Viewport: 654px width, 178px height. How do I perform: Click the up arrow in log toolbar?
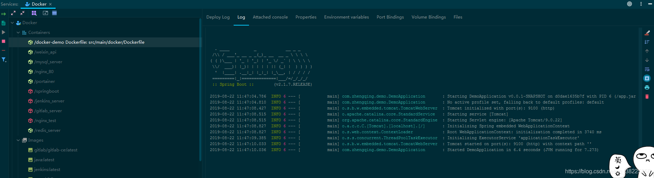tap(647, 51)
